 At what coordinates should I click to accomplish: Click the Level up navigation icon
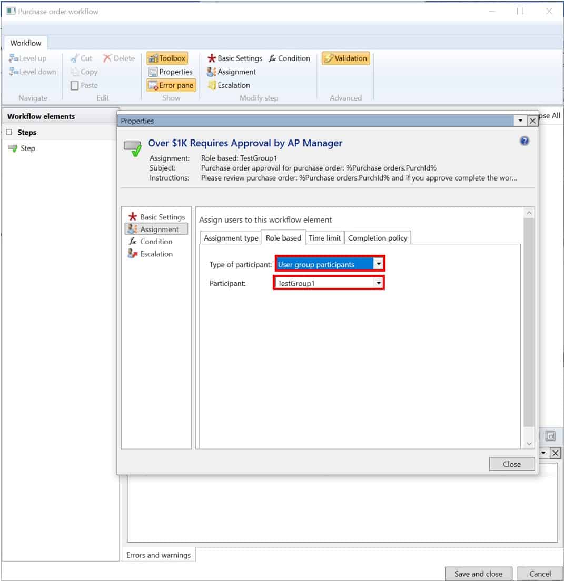[31, 58]
